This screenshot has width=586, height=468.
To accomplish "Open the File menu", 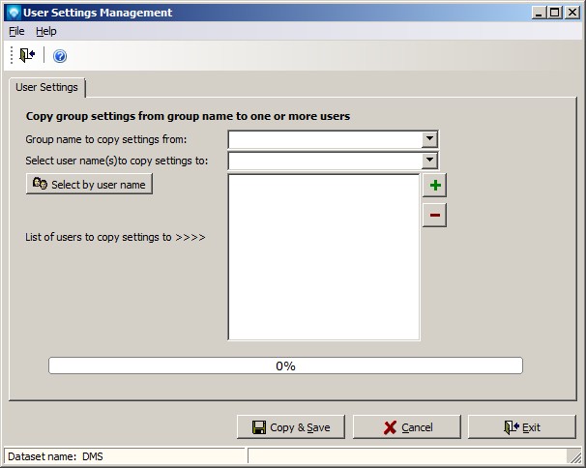I will point(16,31).
